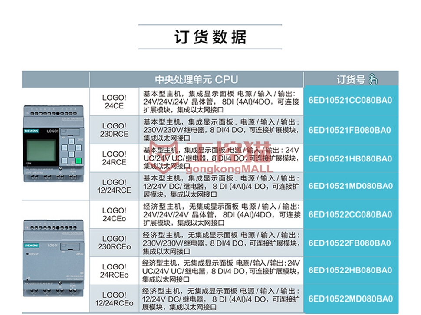Select order number 6ED10522MD080BA0

pos(350,299)
